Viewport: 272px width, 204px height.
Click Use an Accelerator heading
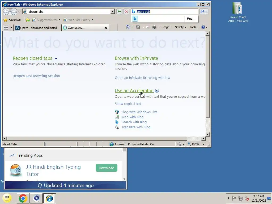(134, 91)
